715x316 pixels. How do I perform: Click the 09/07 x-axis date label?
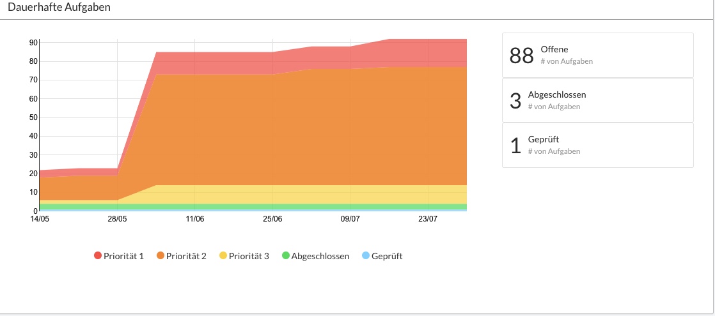coord(350,219)
